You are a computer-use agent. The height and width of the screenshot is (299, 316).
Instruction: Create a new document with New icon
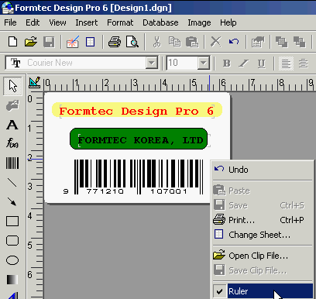click(12, 42)
